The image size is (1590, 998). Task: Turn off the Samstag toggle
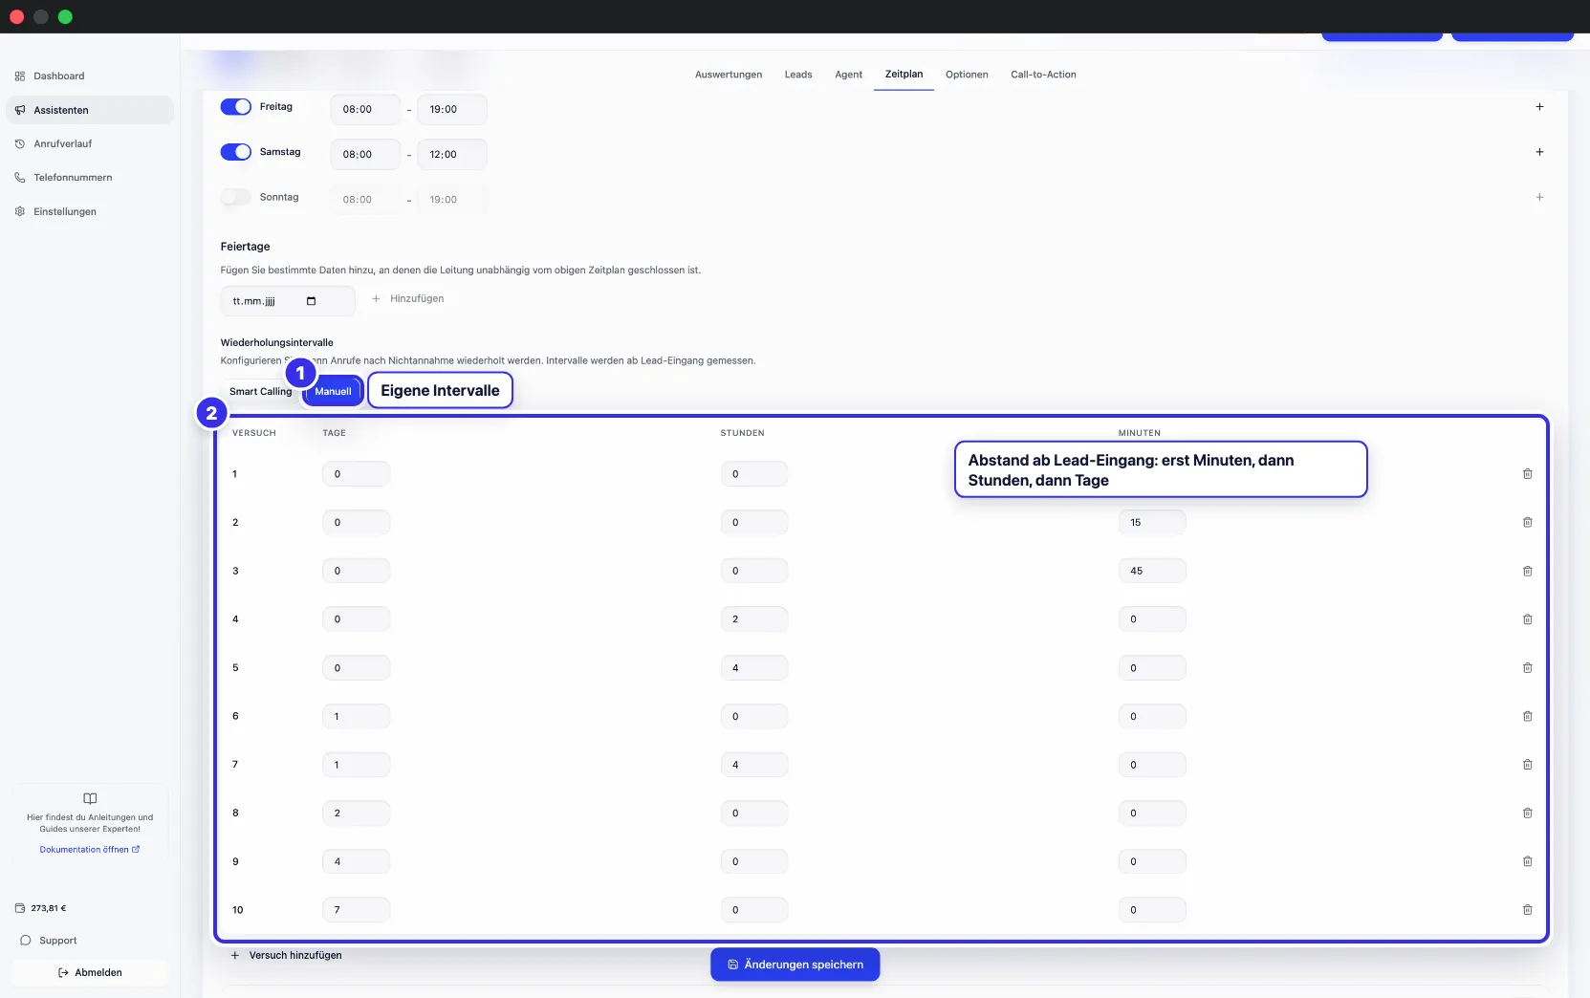tap(236, 152)
